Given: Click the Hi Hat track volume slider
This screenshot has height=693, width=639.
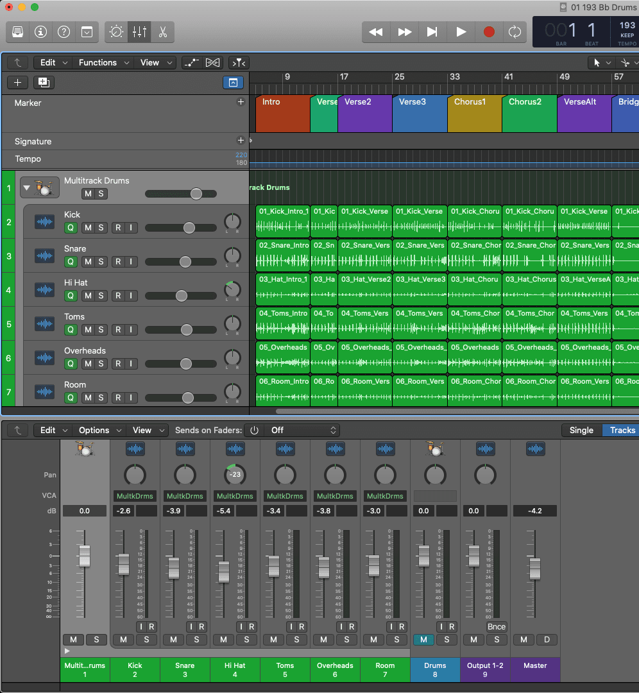Looking at the screenshot, I should [x=181, y=296].
